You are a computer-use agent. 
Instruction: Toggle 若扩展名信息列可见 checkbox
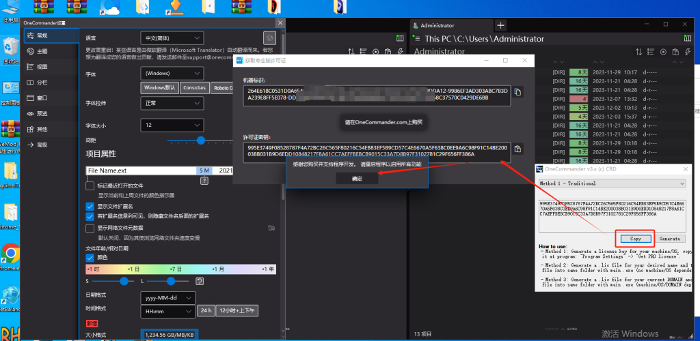coord(90,216)
